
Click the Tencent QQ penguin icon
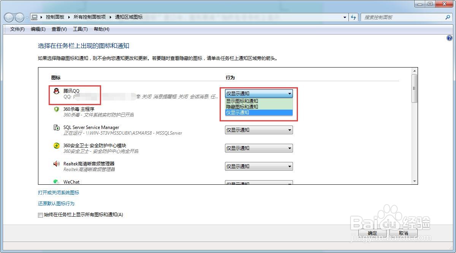pos(56,91)
